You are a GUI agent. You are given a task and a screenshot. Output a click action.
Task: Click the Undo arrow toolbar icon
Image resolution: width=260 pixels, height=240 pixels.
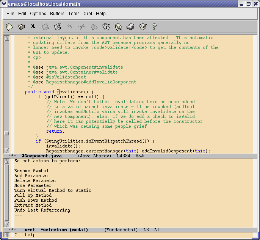[70, 26]
